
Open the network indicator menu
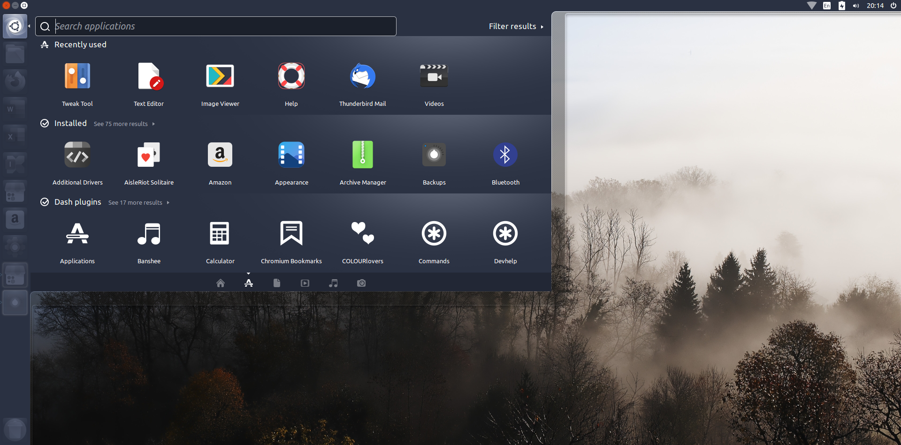[812, 6]
